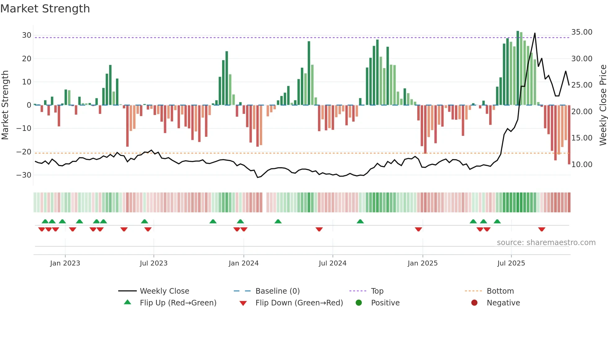Screen dimensions: 608x341
Task: Click the Negative red circle legend icon
Action: click(x=474, y=303)
